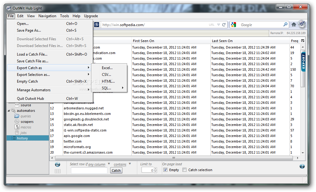Reload the page with refresh icon
This screenshot has width=316, height=192.
(224, 25)
